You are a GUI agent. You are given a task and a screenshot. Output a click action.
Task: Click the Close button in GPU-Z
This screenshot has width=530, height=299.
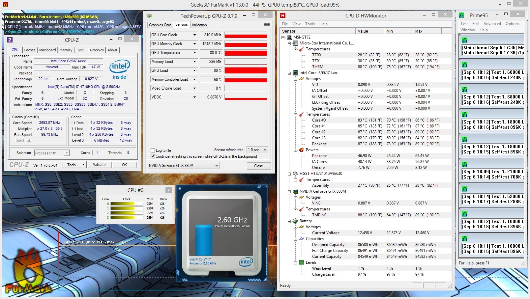tap(258, 166)
